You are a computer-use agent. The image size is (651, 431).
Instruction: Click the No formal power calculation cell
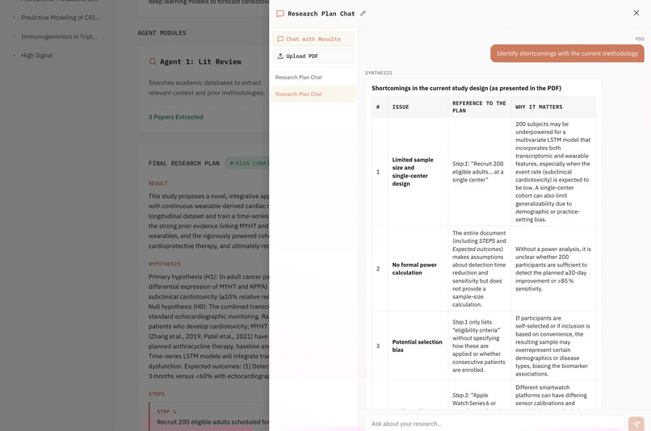(x=418, y=269)
